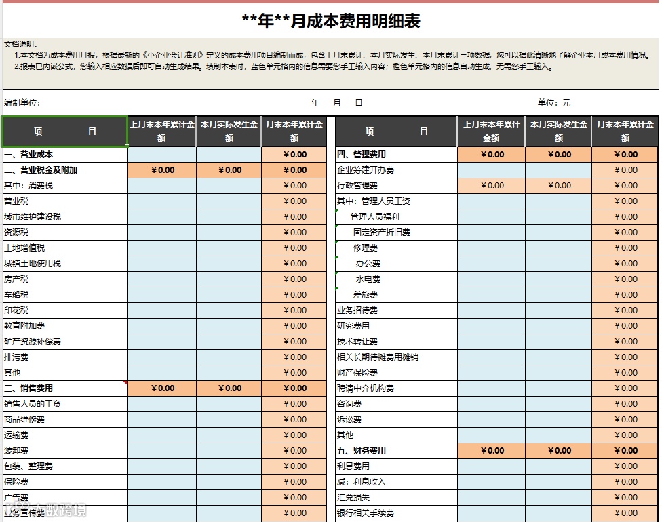
Task: Select the '固定资产折旧费' cell
Action: click(396, 233)
